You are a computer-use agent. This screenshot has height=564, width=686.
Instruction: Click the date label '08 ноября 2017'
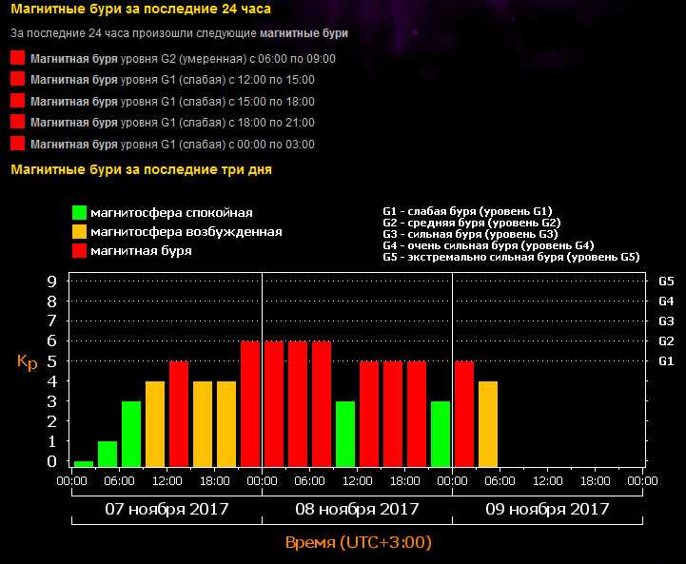pos(357,509)
